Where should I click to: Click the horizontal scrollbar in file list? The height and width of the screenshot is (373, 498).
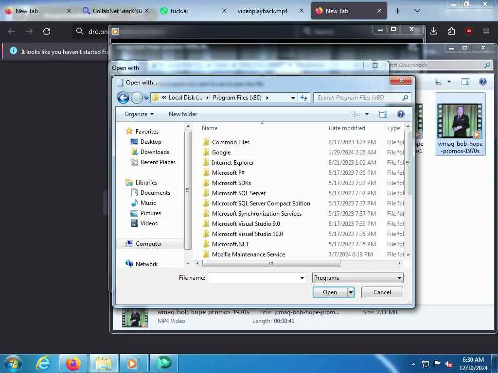271,263
